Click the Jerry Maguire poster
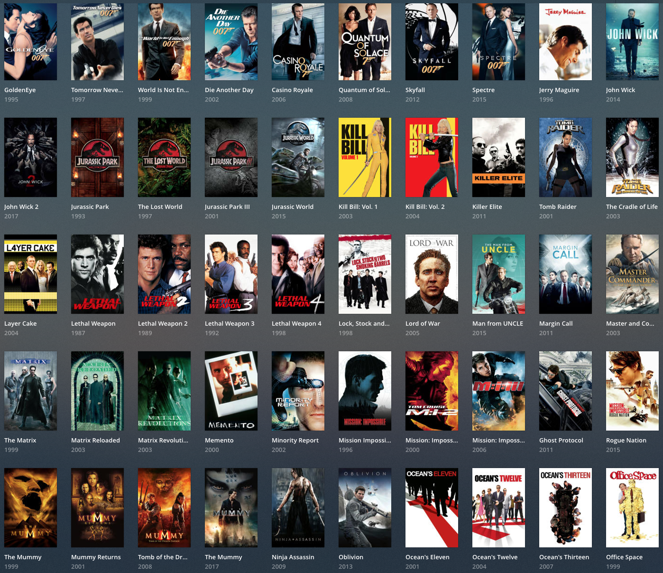This screenshot has height=573, width=663. 565,41
